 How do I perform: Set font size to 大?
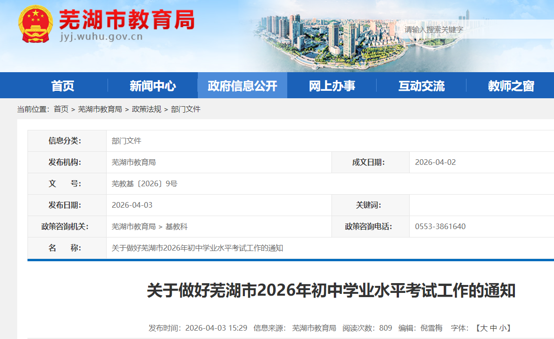[x=484, y=328]
